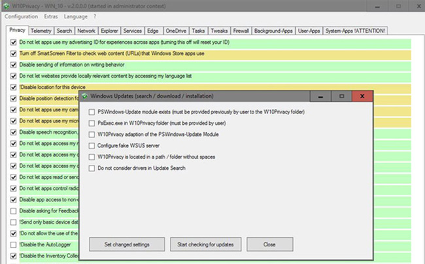Uncheck 'Do not let websites provide locally relevant content'

pyautogui.click(x=13, y=76)
